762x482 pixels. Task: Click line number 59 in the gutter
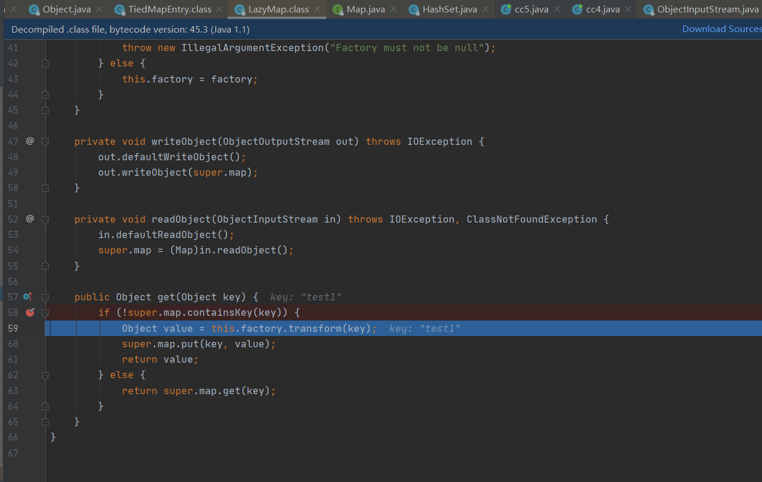coord(13,328)
